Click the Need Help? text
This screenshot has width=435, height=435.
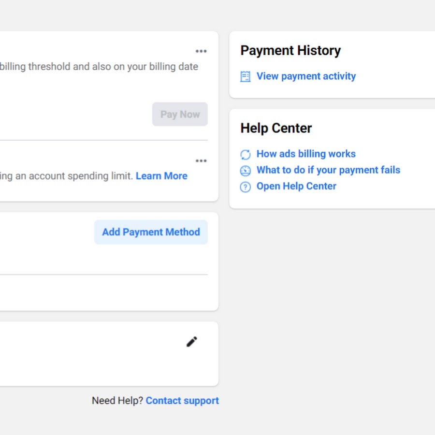117,401
